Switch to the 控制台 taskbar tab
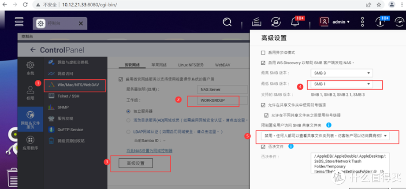The image size is (406, 189). coord(60,23)
